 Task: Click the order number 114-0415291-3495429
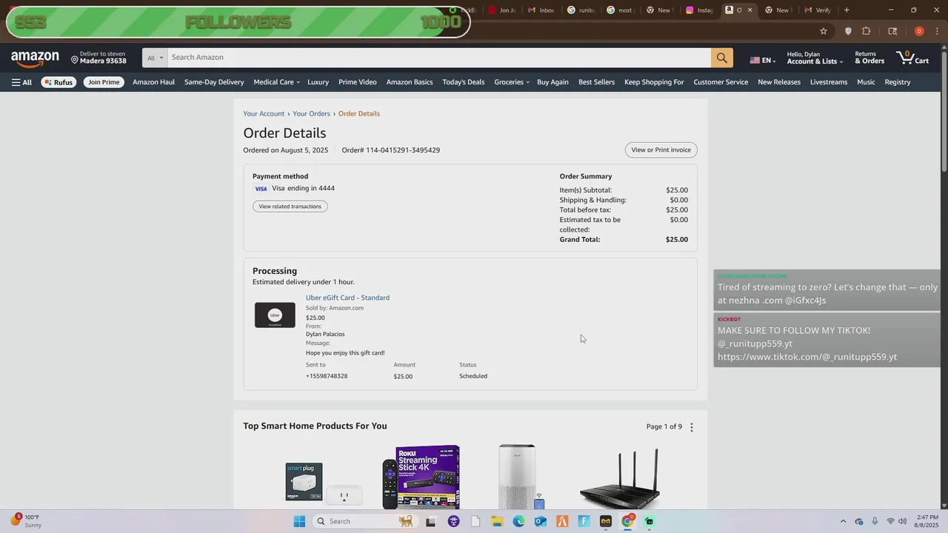403,150
